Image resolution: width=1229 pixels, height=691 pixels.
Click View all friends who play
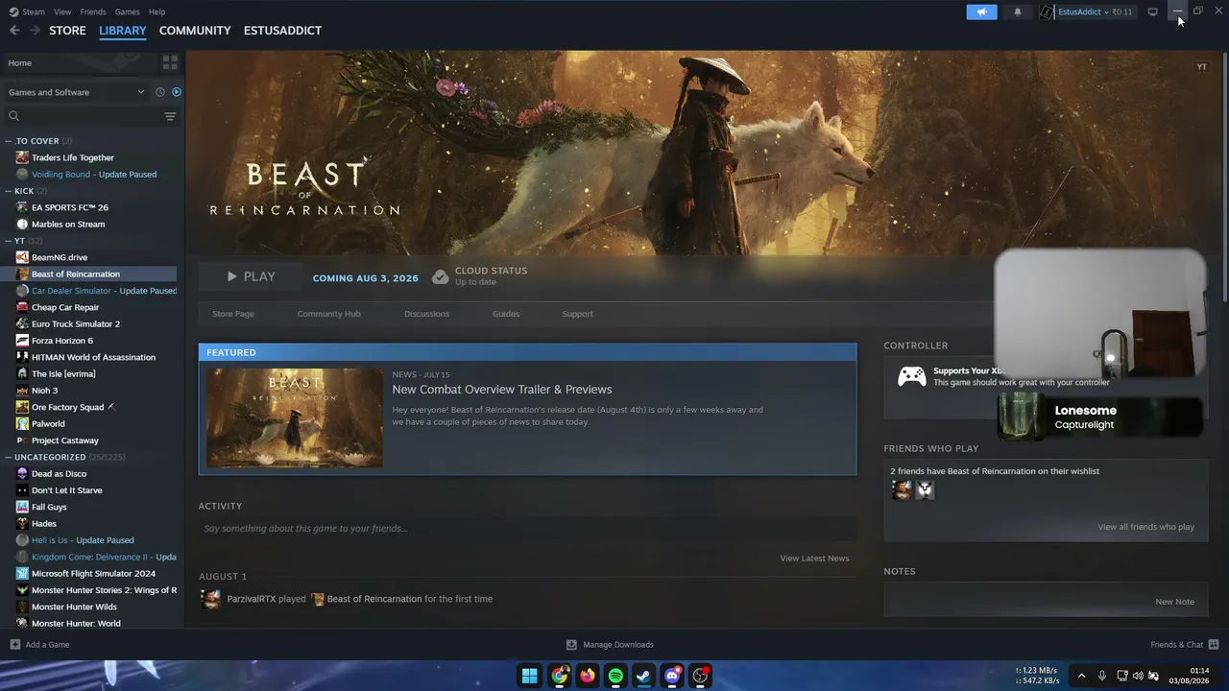coord(1146,527)
